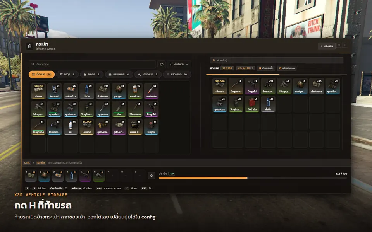This screenshot has height=232, width=372.
Task: Click the หยิบทั้งหมด take-all button
Action: point(287,68)
